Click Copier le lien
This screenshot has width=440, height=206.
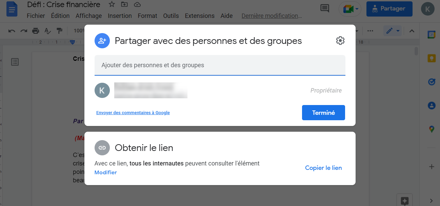pos(323,168)
